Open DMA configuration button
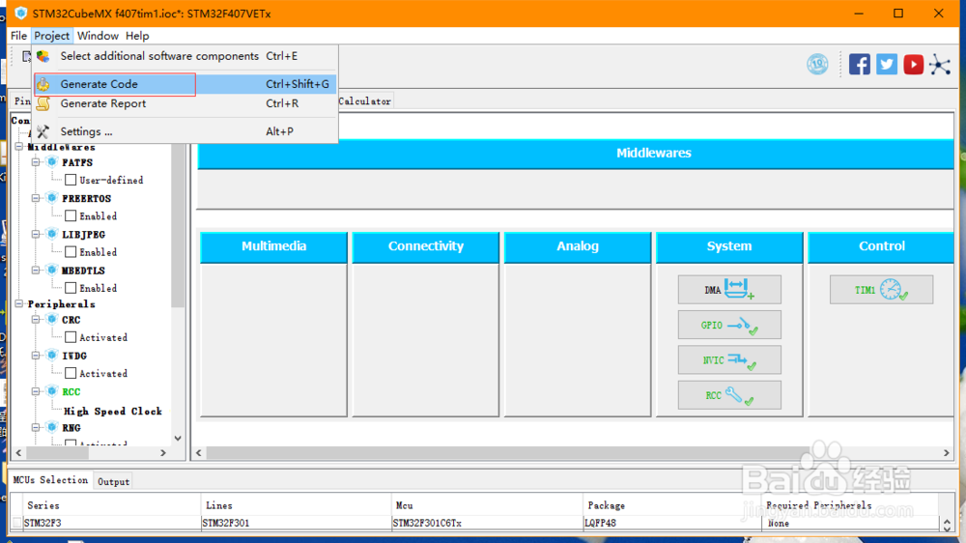The image size is (966, 543). (x=729, y=290)
